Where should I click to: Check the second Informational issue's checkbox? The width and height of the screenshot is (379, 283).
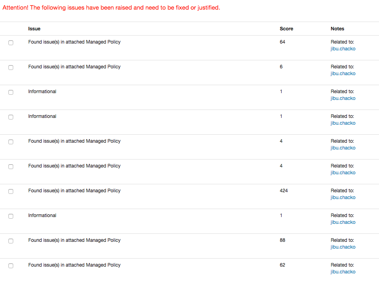pos(11,117)
